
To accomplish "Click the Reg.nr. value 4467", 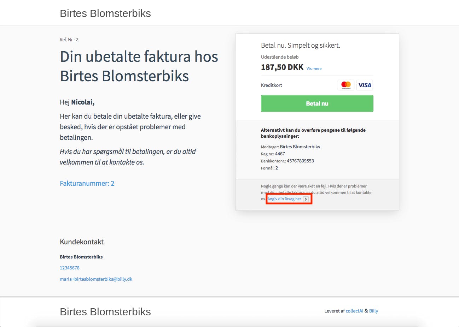I will [x=280, y=154].
